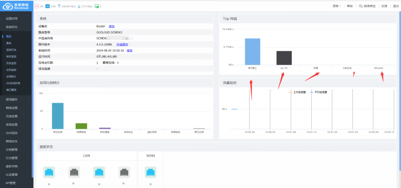Expand QoS流控 in the sidebar
The image size is (401, 188).
[12, 133]
